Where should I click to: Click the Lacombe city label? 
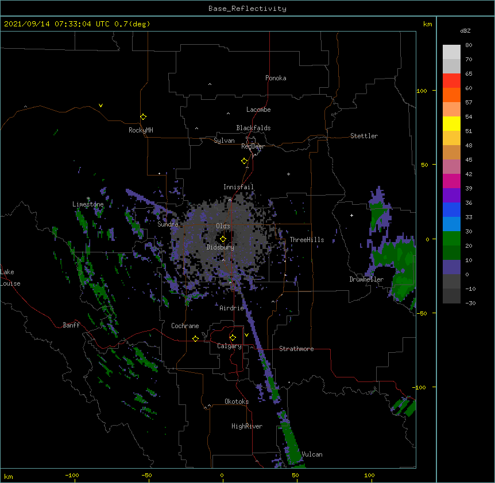tap(258, 110)
